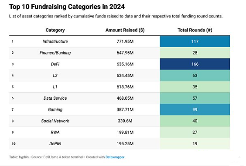The width and height of the screenshot is (246, 166).
Task: Select the L2 amount 634.45M
Action: 125,75
